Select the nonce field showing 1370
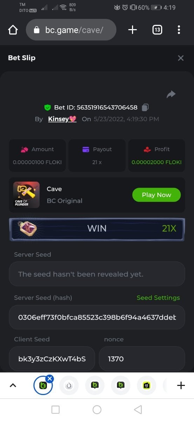 (142, 359)
